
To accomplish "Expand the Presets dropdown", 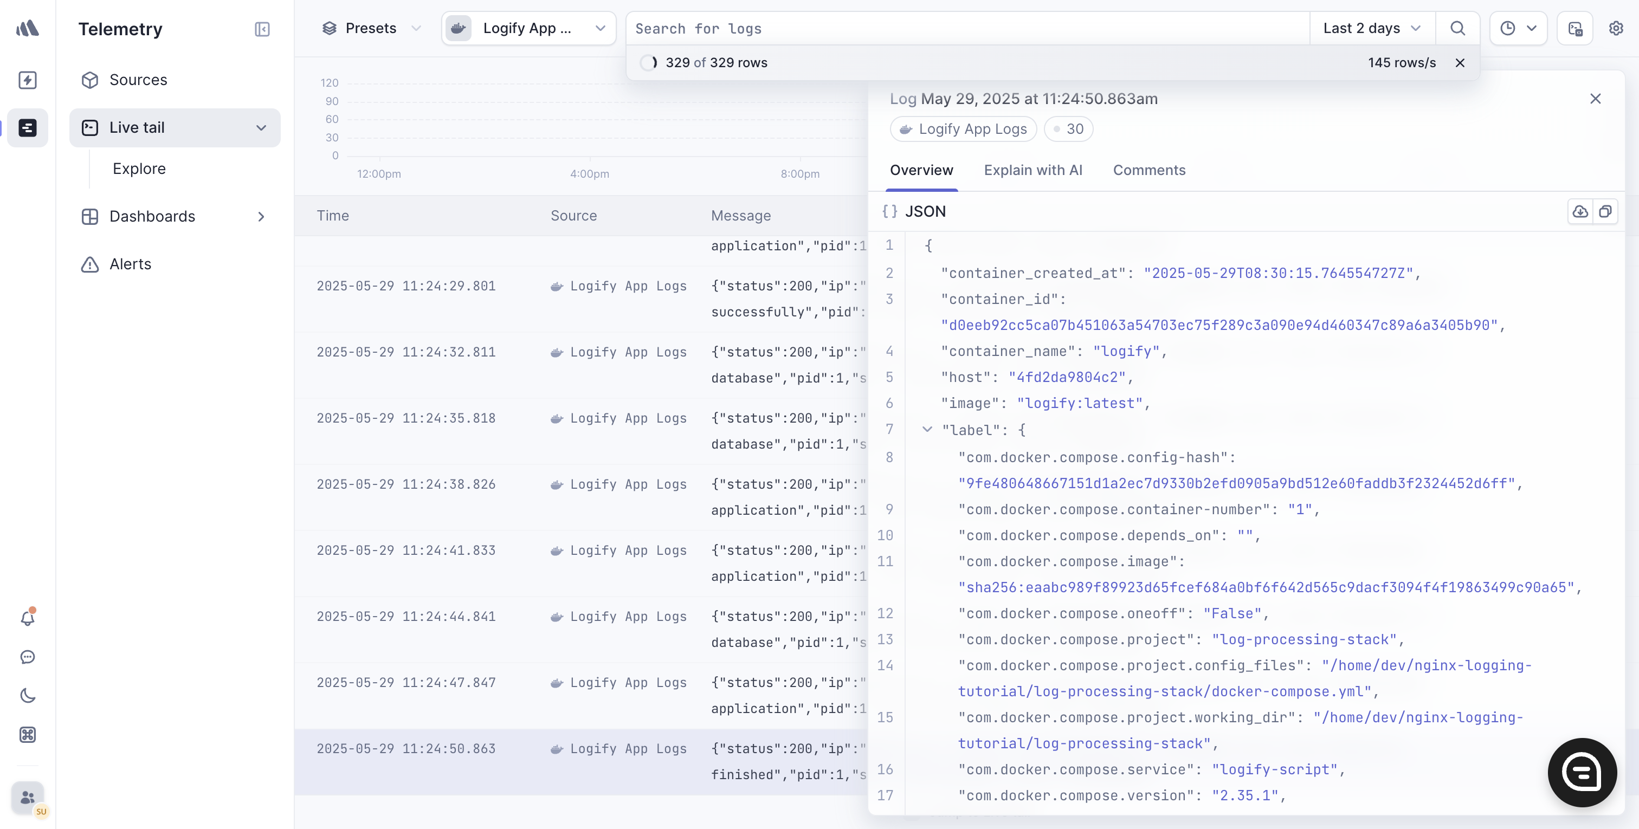I will [371, 29].
